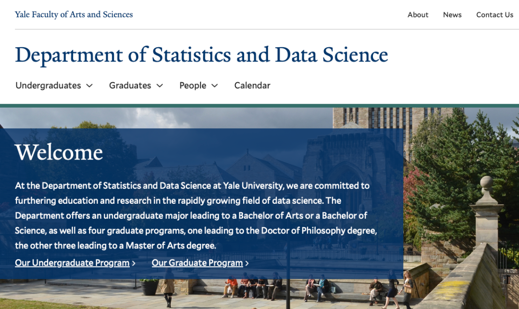
Task: Visit the News page
Action: (452, 15)
